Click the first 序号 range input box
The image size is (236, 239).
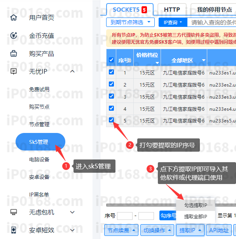124,216
